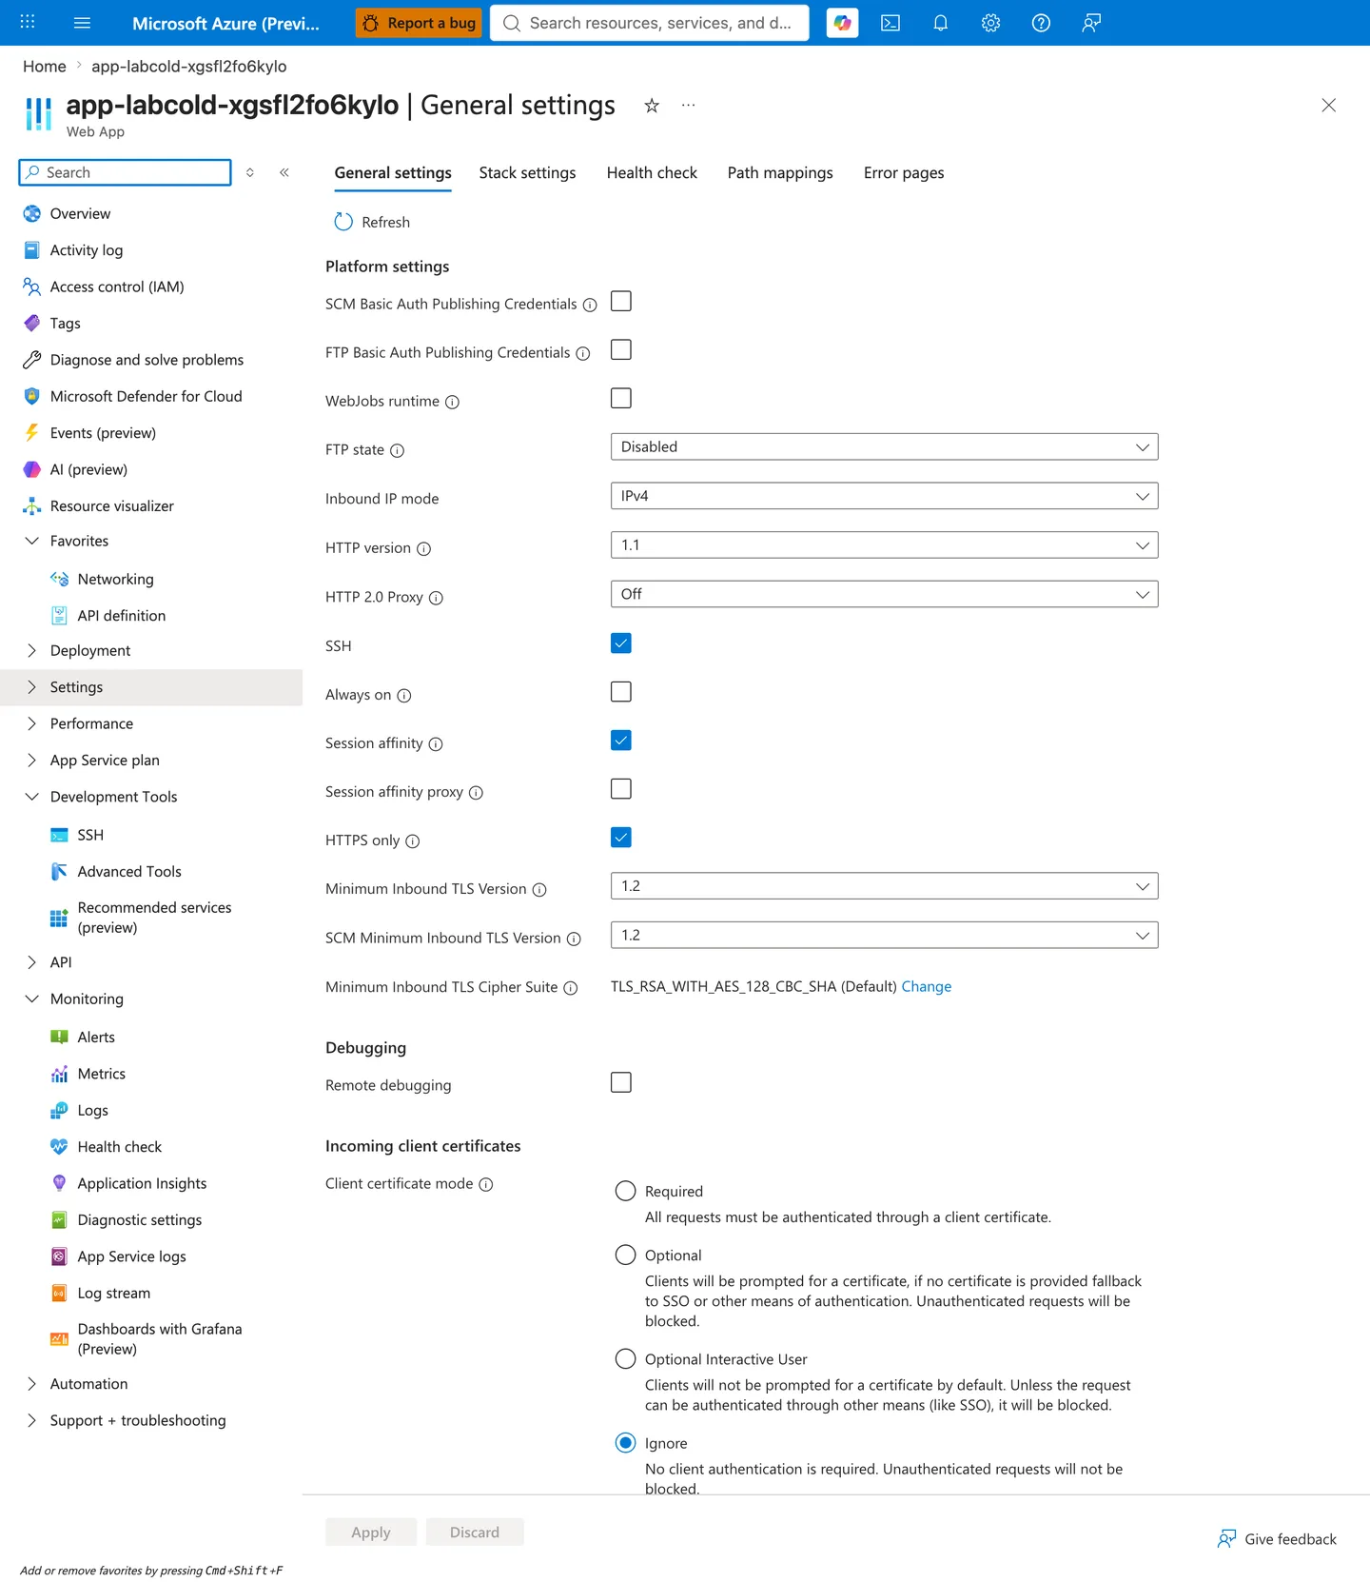The height and width of the screenshot is (1582, 1370).
Task: Open the more options ellipsis by title
Action: tap(688, 106)
